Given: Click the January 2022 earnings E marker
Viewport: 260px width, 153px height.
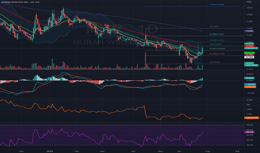Looking at the screenshot, I should pyautogui.click(x=49, y=68).
